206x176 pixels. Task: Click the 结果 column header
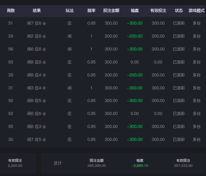(37, 11)
